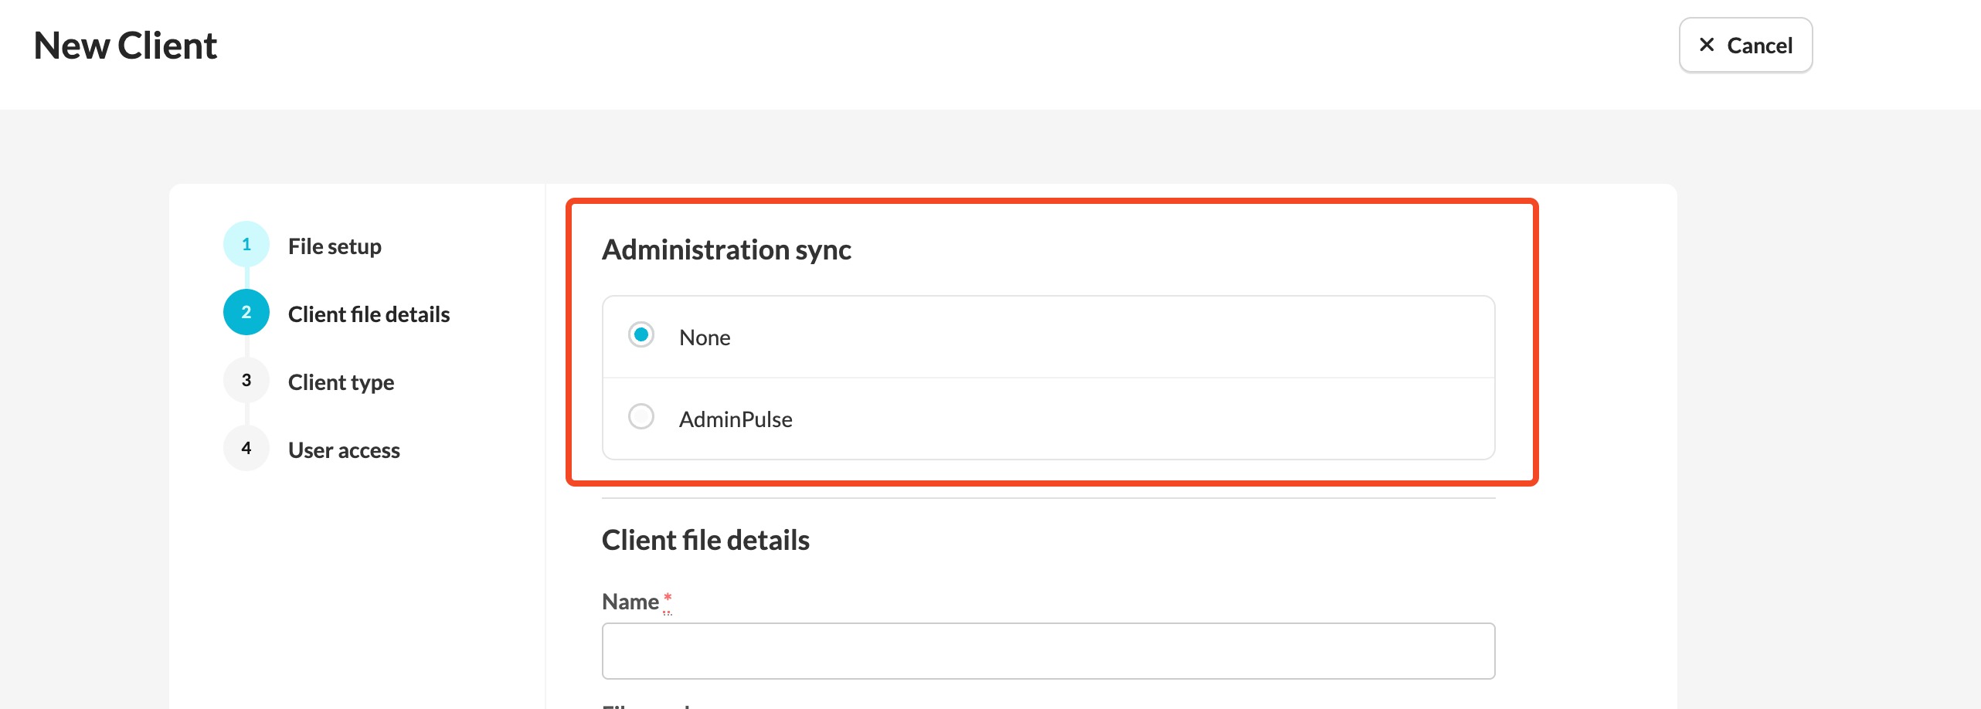Navigate to the User access step
This screenshot has width=1981, height=709.
click(344, 450)
